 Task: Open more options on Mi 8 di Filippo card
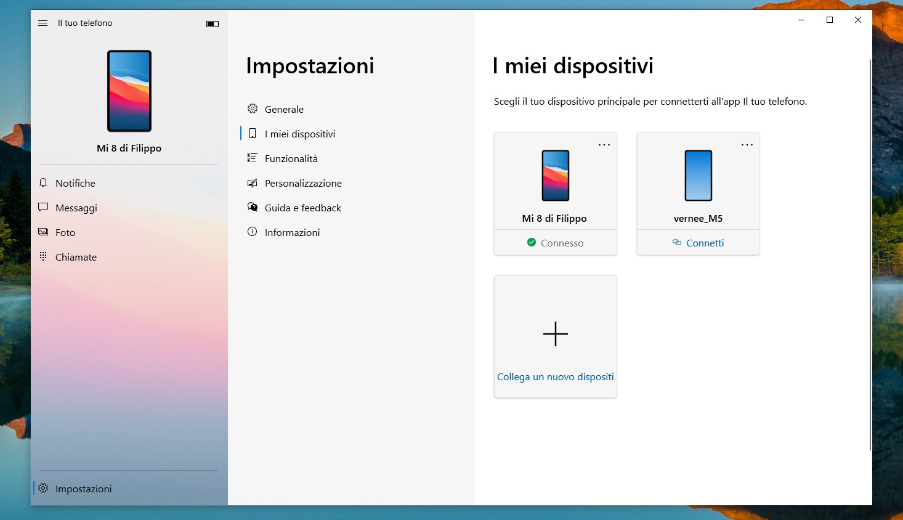click(x=604, y=145)
